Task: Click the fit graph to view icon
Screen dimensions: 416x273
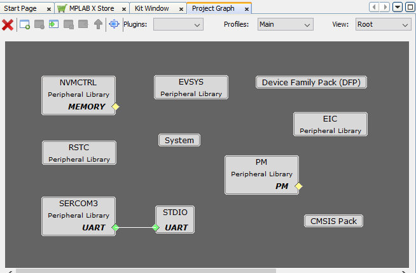Action: click(114, 25)
